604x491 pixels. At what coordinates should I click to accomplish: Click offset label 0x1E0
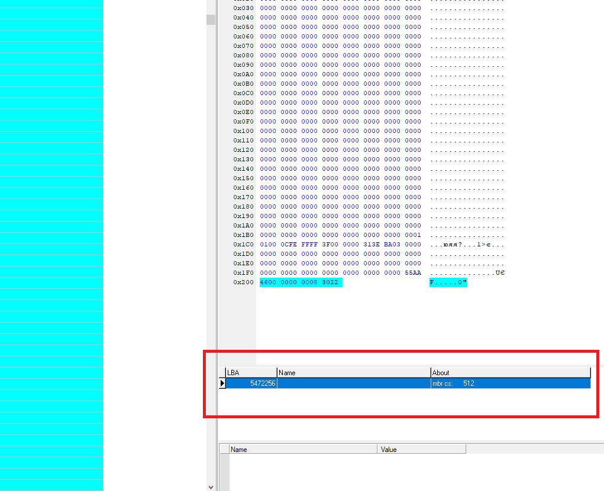(244, 263)
